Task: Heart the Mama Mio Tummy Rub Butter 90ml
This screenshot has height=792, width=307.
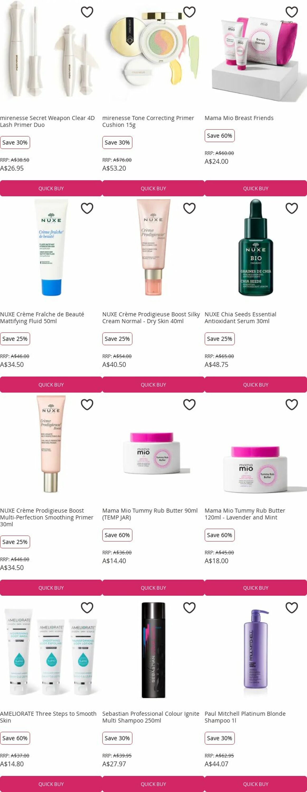Action: tap(189, 404)
